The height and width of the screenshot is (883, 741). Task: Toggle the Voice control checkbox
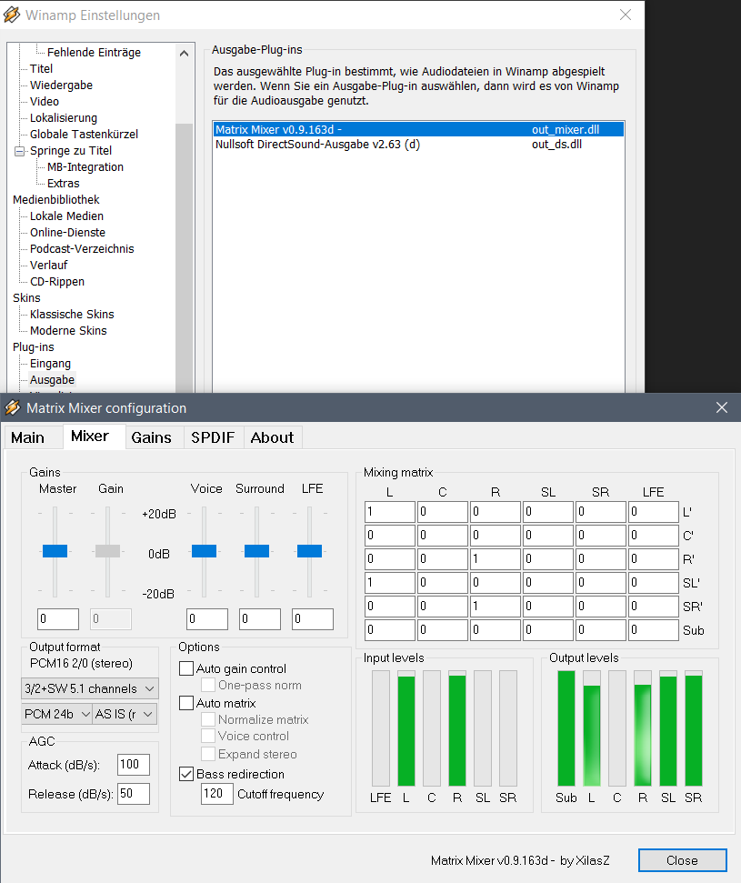coord(208,736)
